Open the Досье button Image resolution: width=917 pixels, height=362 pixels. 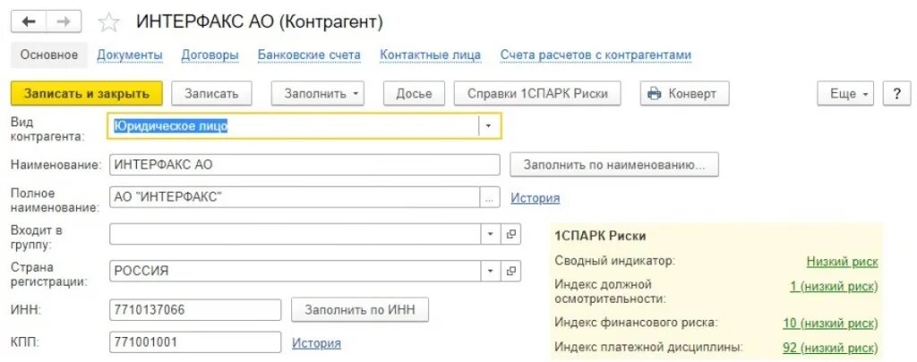414,93
